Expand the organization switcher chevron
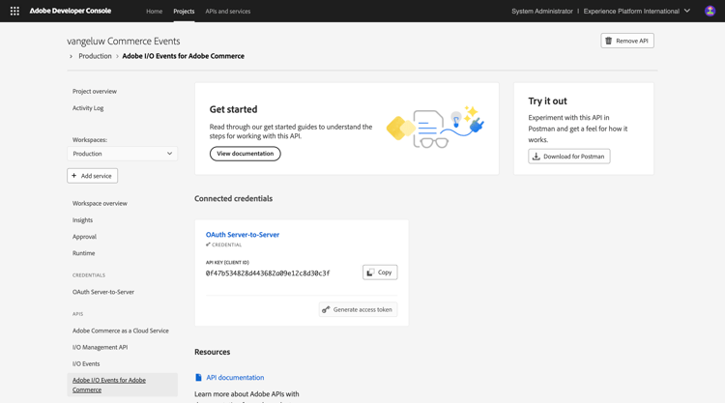This screenshot has width=725, height=403. click(687, 11)
